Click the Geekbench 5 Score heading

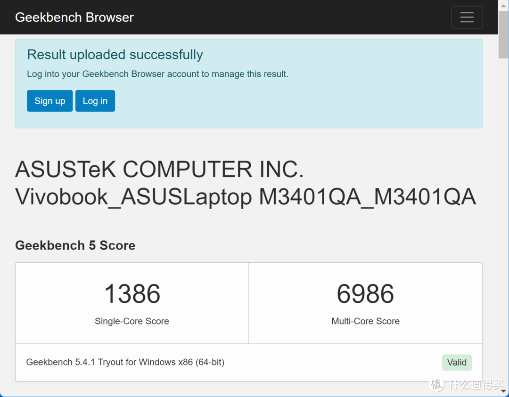(x=75, y=245)
